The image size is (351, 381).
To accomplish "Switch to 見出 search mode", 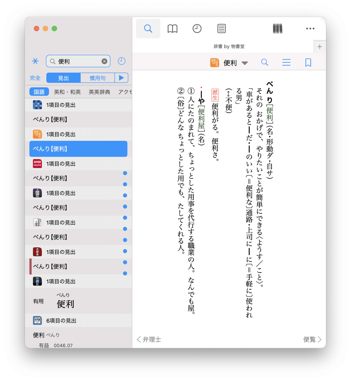I will 63,78.
